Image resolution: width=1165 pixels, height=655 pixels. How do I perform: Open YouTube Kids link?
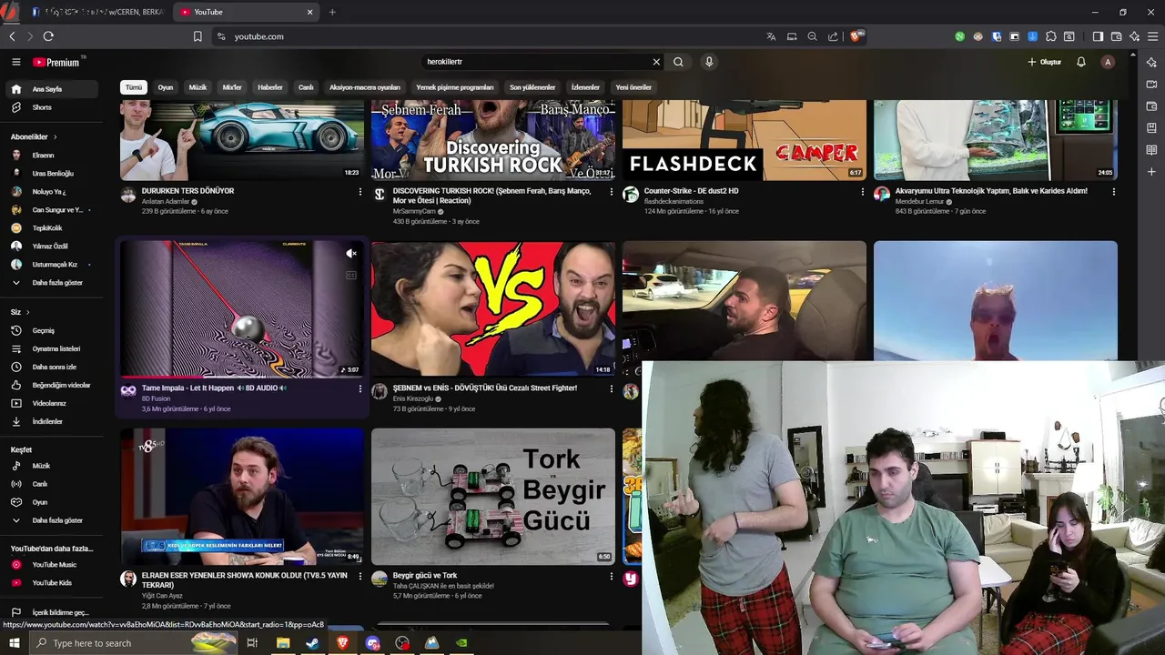53,583
